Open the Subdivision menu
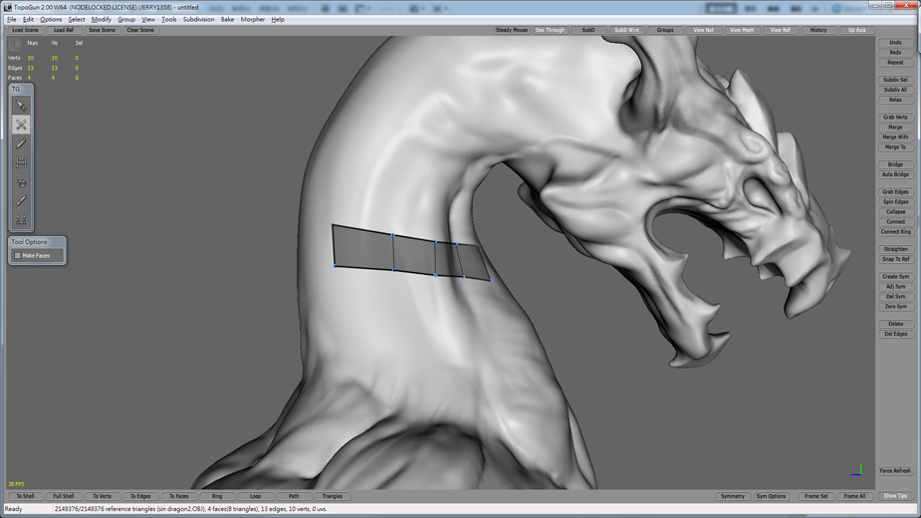 (x=198, y=19)
